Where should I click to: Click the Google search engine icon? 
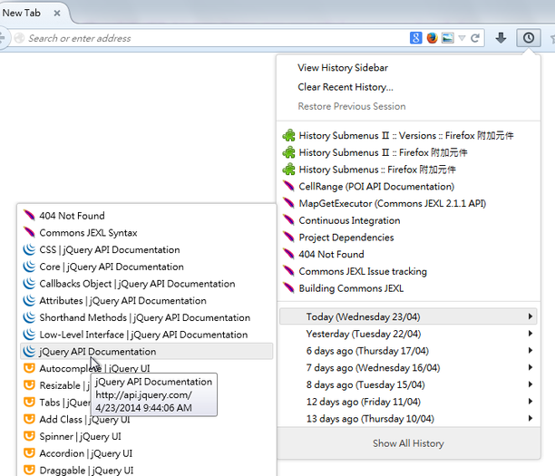(x=416, y=38)
